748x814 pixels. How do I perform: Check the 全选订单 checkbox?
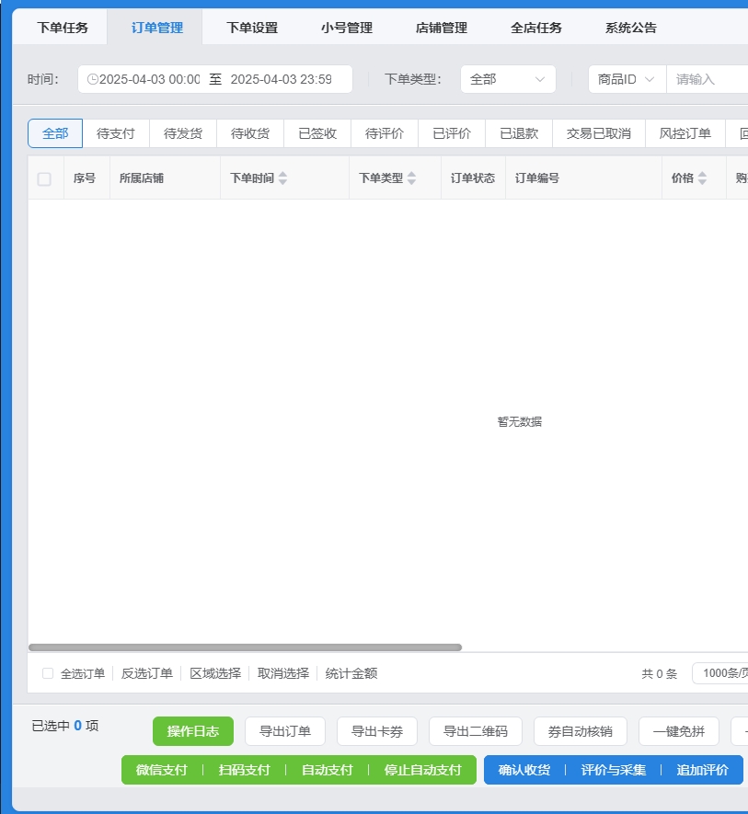tap(48, 673)
